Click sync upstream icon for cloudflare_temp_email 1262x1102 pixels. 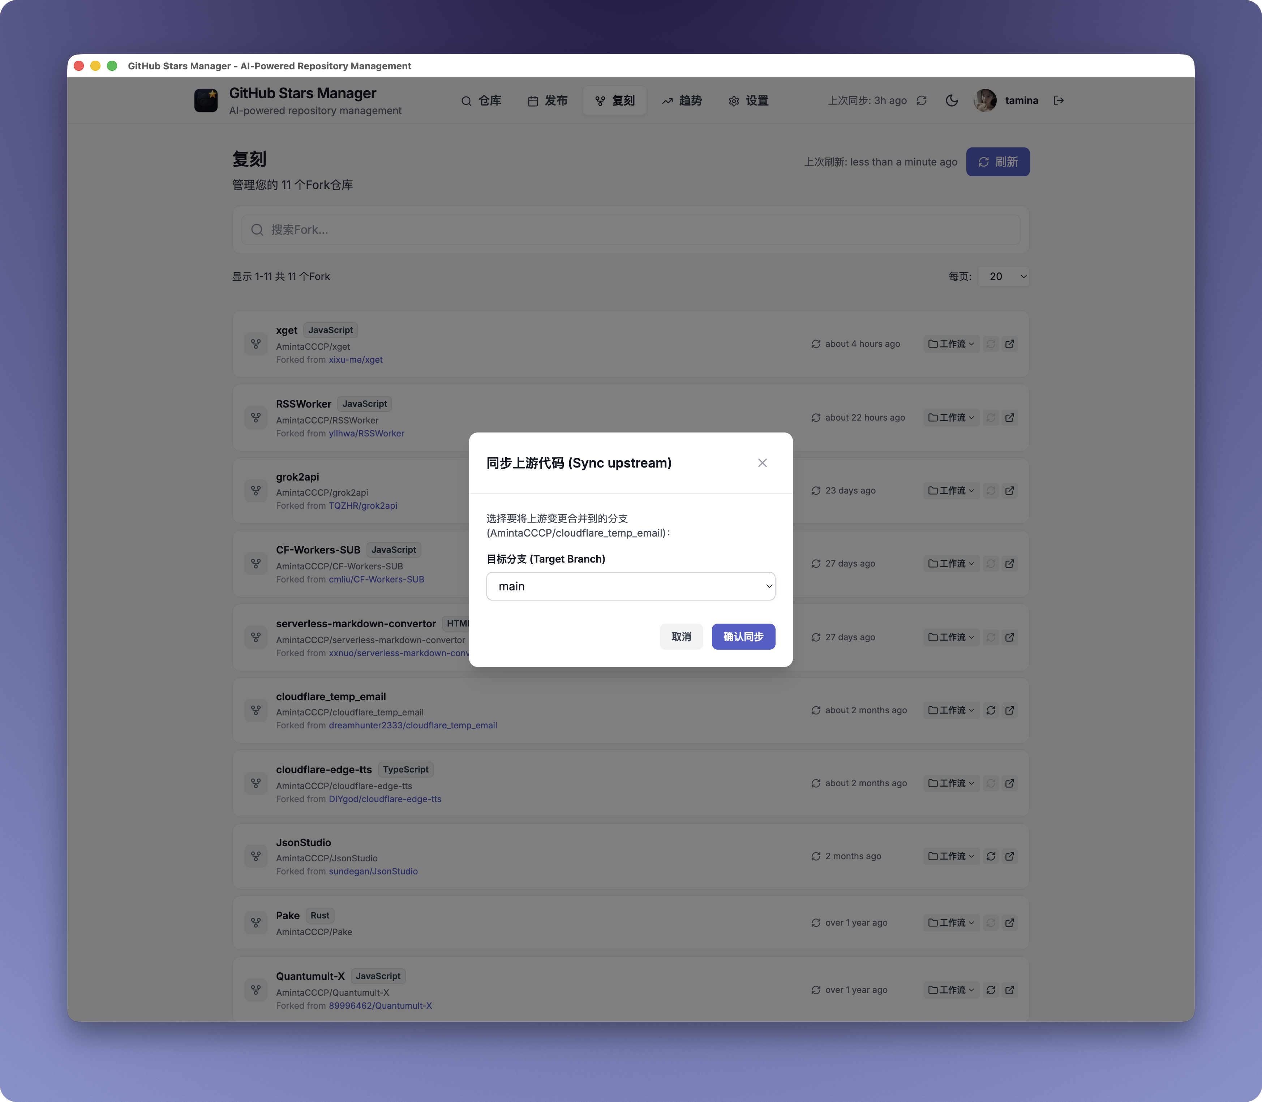coord(990,711)
